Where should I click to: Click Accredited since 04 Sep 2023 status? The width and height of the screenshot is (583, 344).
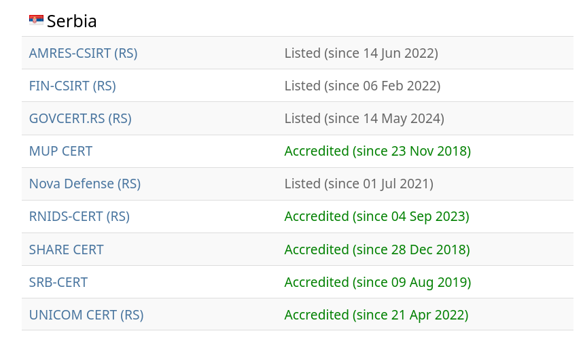click(x=377, y=216)
